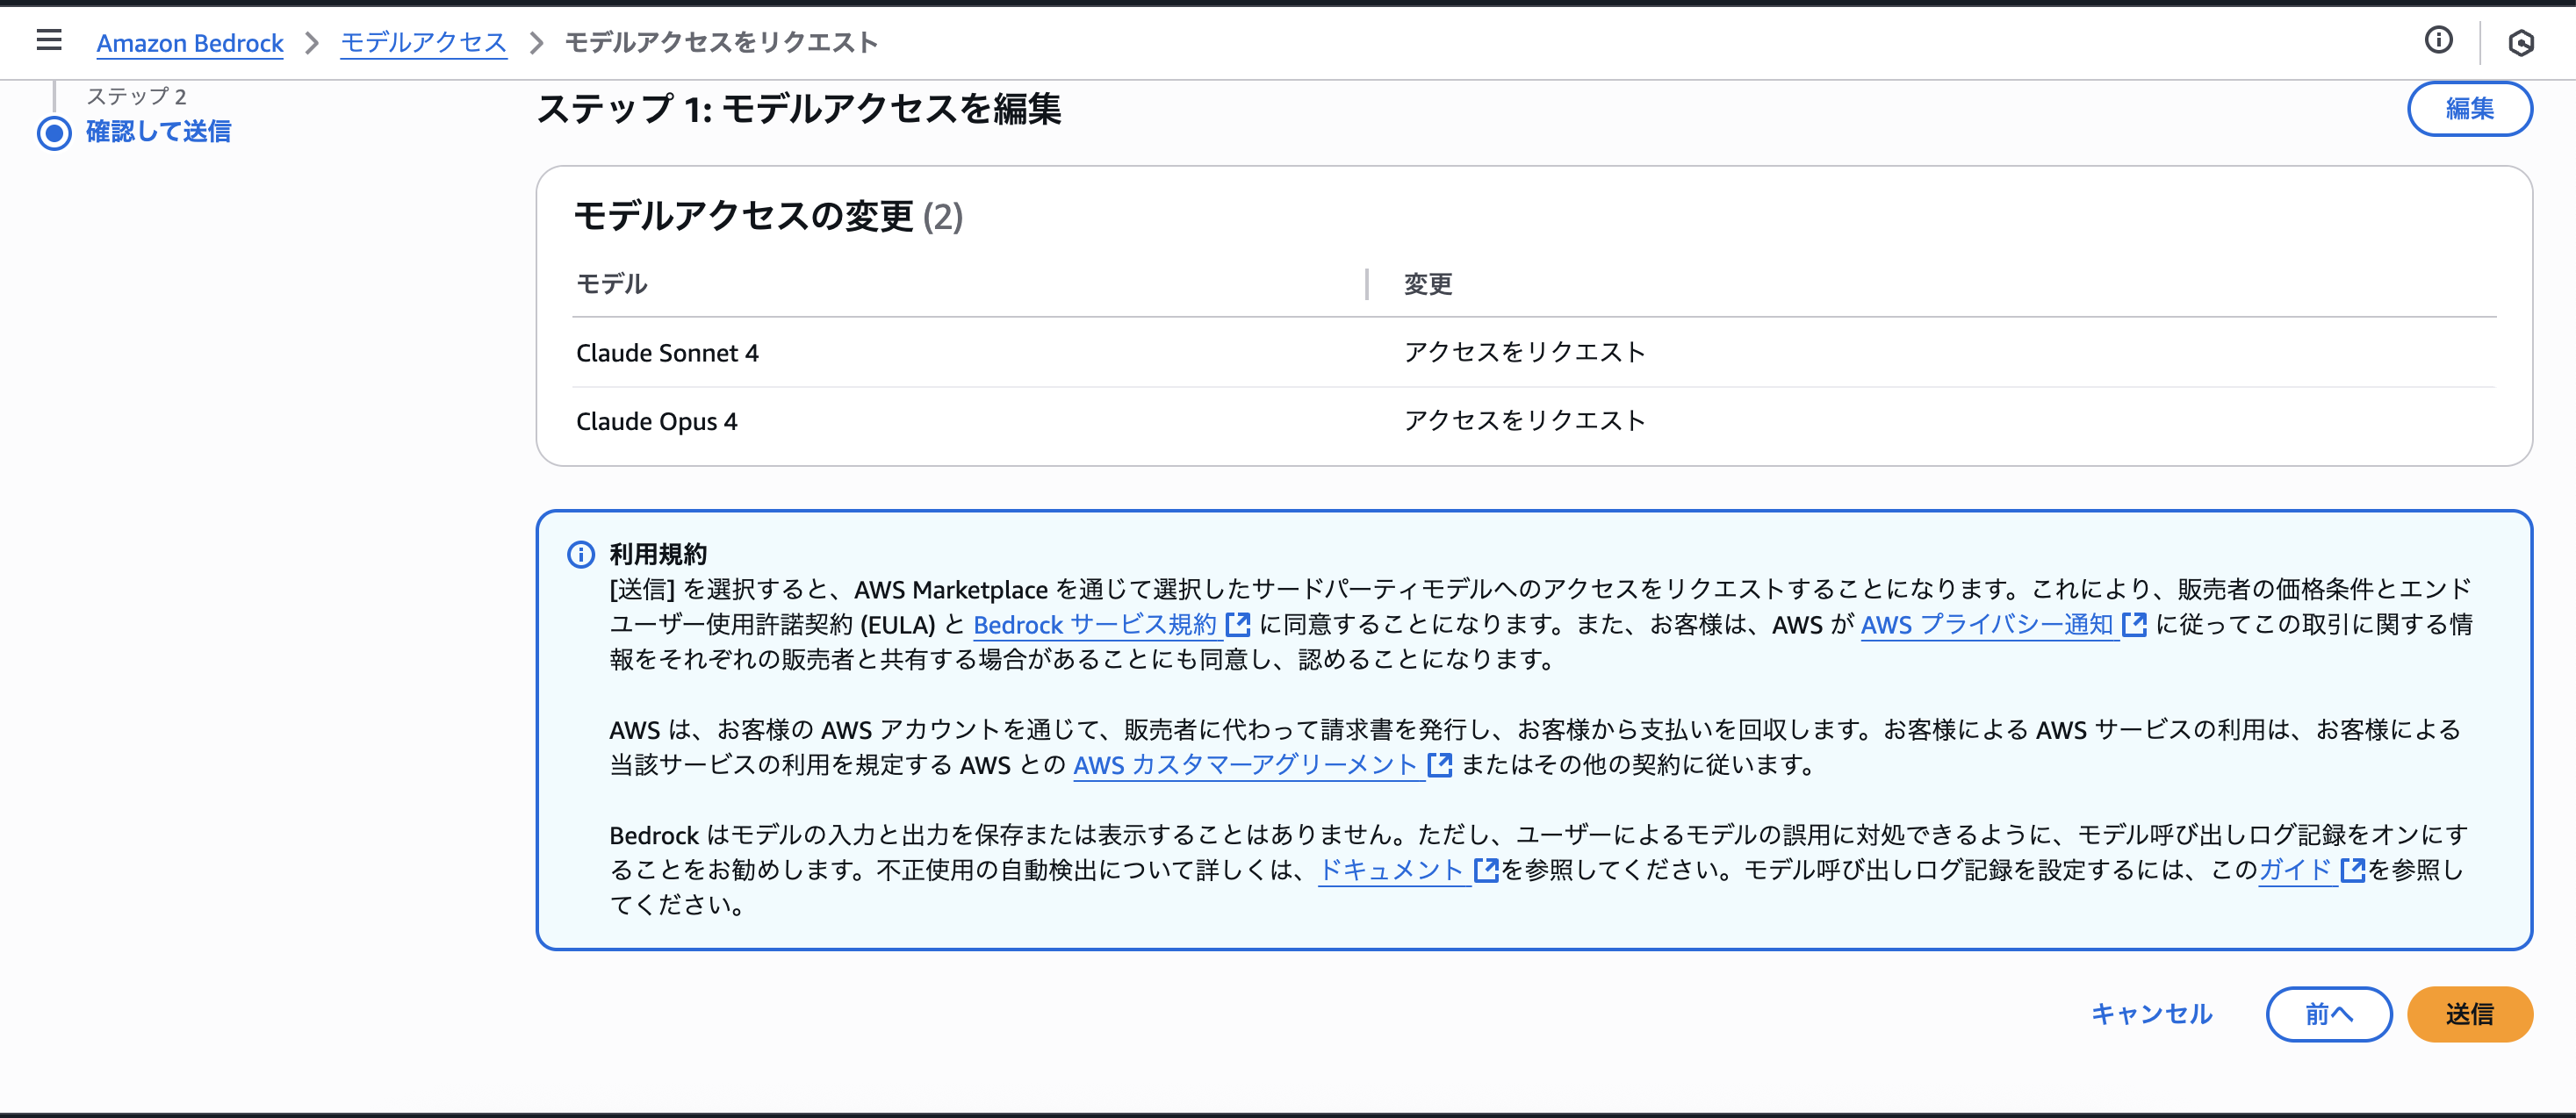This screenshot has width=2576, height=1118.
Task: Click the Claude Sonnet 4 table row
Action: click(x=667, y=353)
